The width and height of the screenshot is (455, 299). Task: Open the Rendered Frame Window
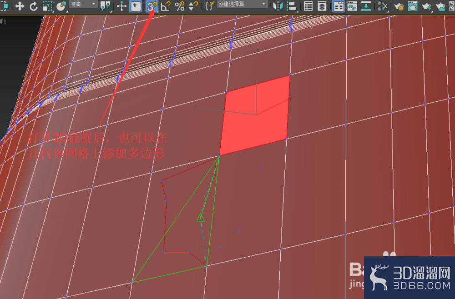coord(413,6)
